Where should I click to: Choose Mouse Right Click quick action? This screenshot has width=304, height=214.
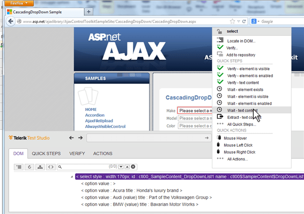pyautogui.click(x=239, y=152)
